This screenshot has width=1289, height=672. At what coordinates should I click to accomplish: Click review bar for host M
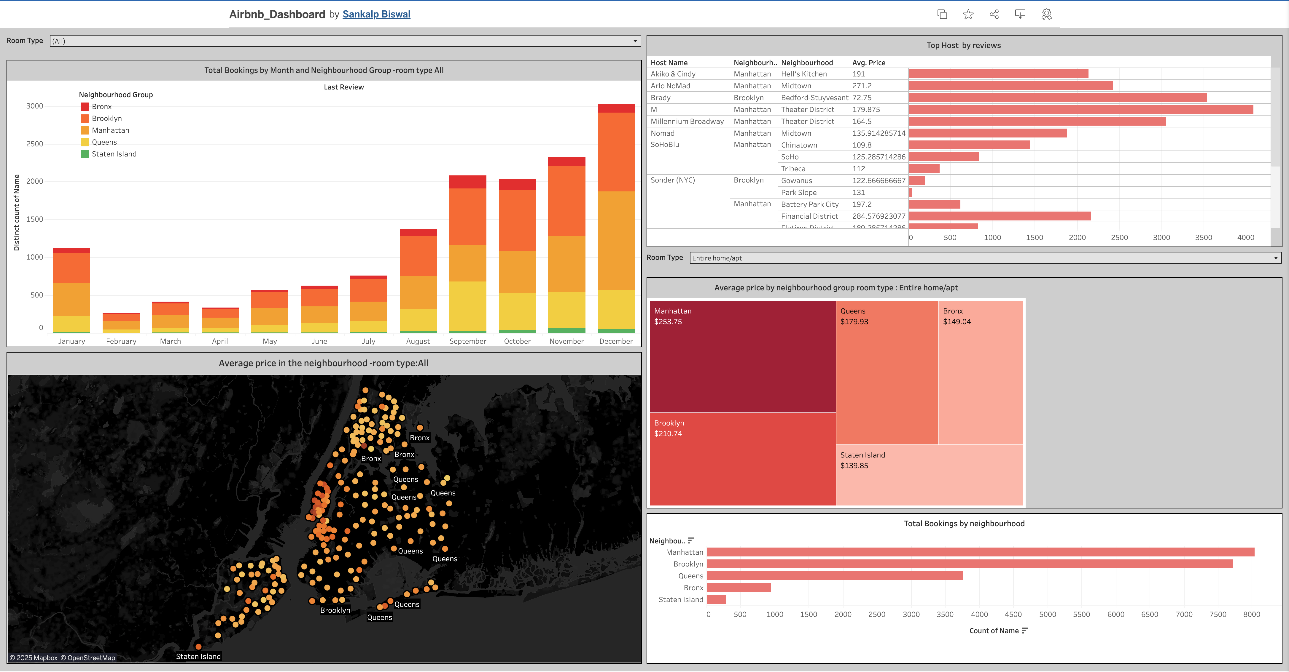point(1080,110)
